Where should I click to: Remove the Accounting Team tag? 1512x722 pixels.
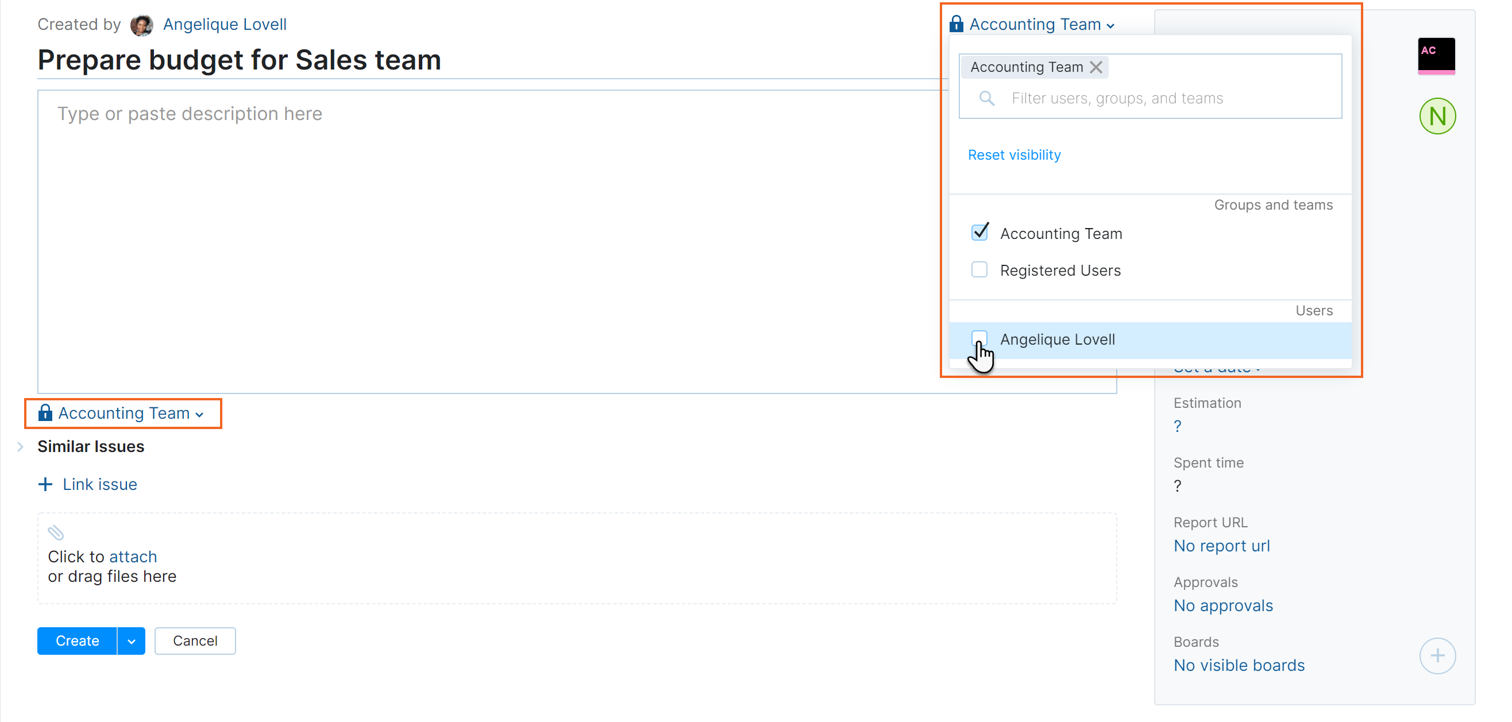pos(1096,67)
